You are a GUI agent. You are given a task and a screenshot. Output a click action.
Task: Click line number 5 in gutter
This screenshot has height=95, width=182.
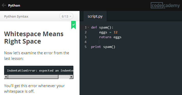[x=86, y=47]
